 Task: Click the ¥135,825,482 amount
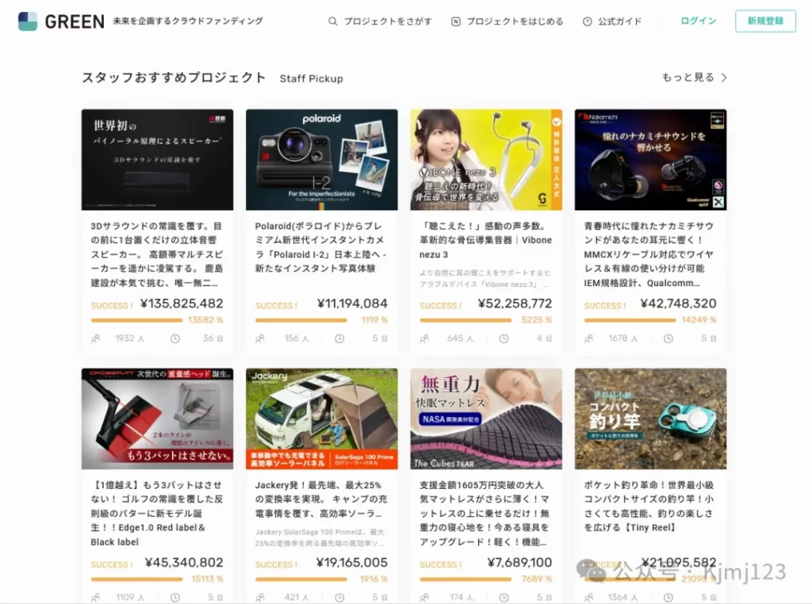click(182, 304)
